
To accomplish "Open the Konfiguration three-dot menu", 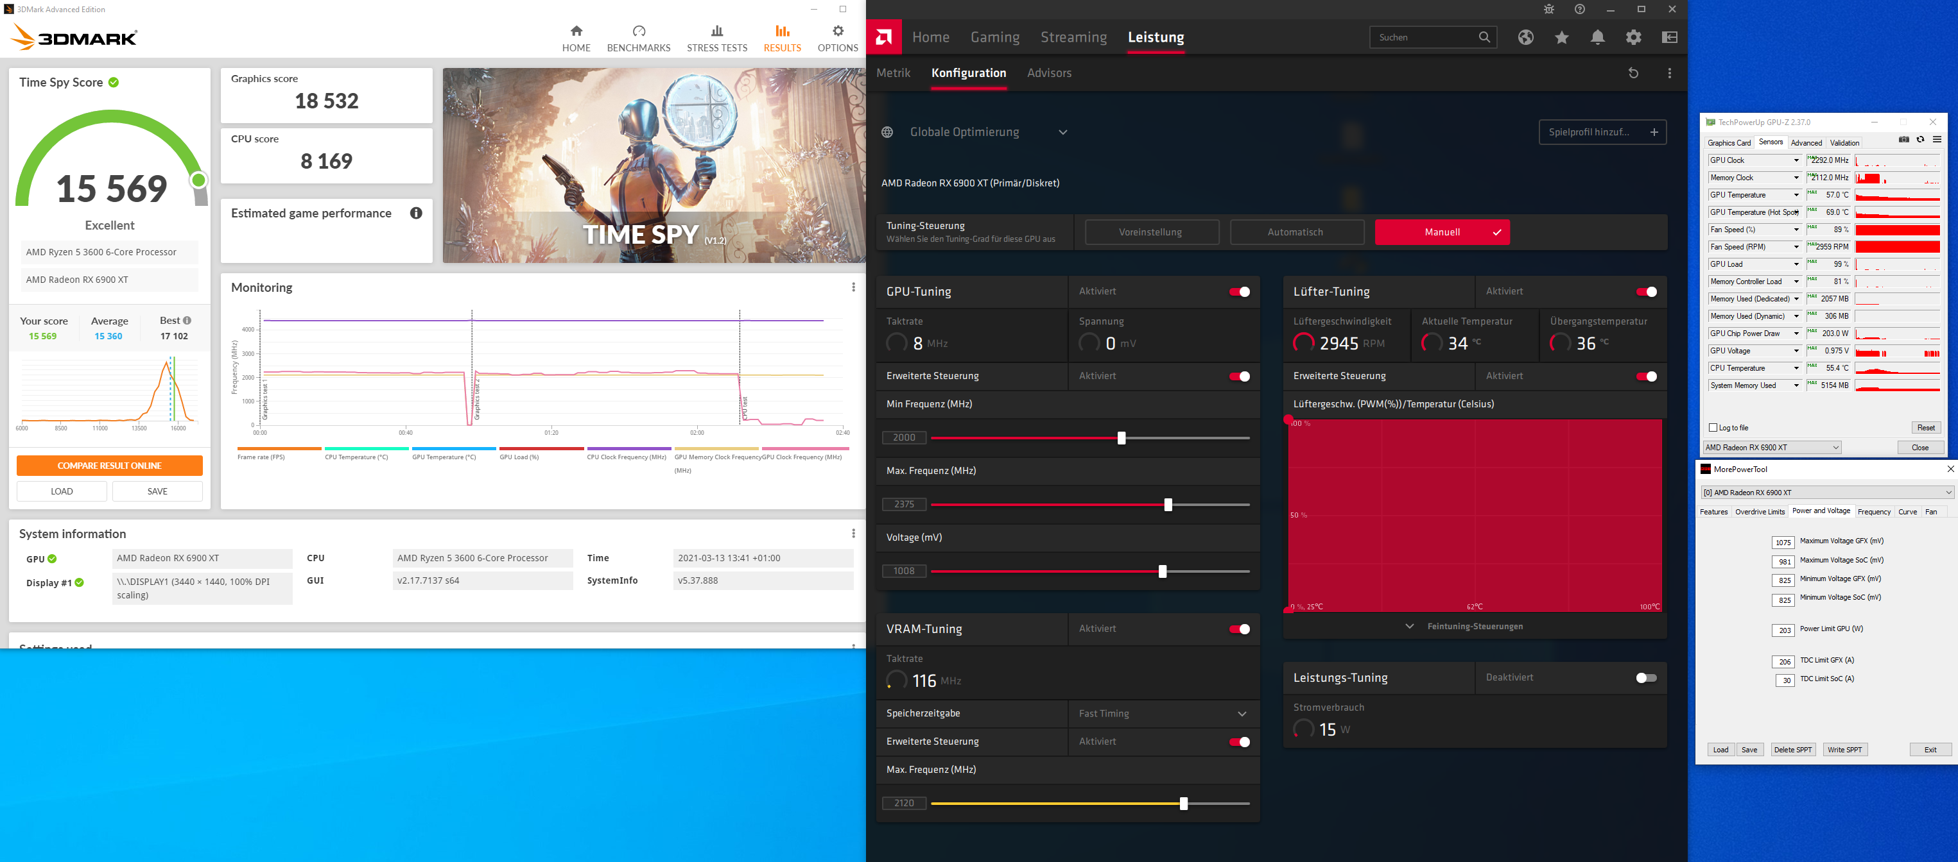I will 1670,73.
